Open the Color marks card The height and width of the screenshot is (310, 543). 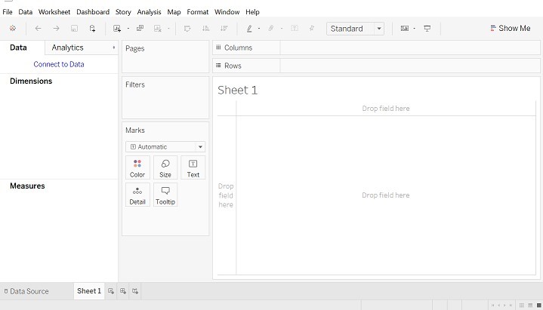pos(137,167)
